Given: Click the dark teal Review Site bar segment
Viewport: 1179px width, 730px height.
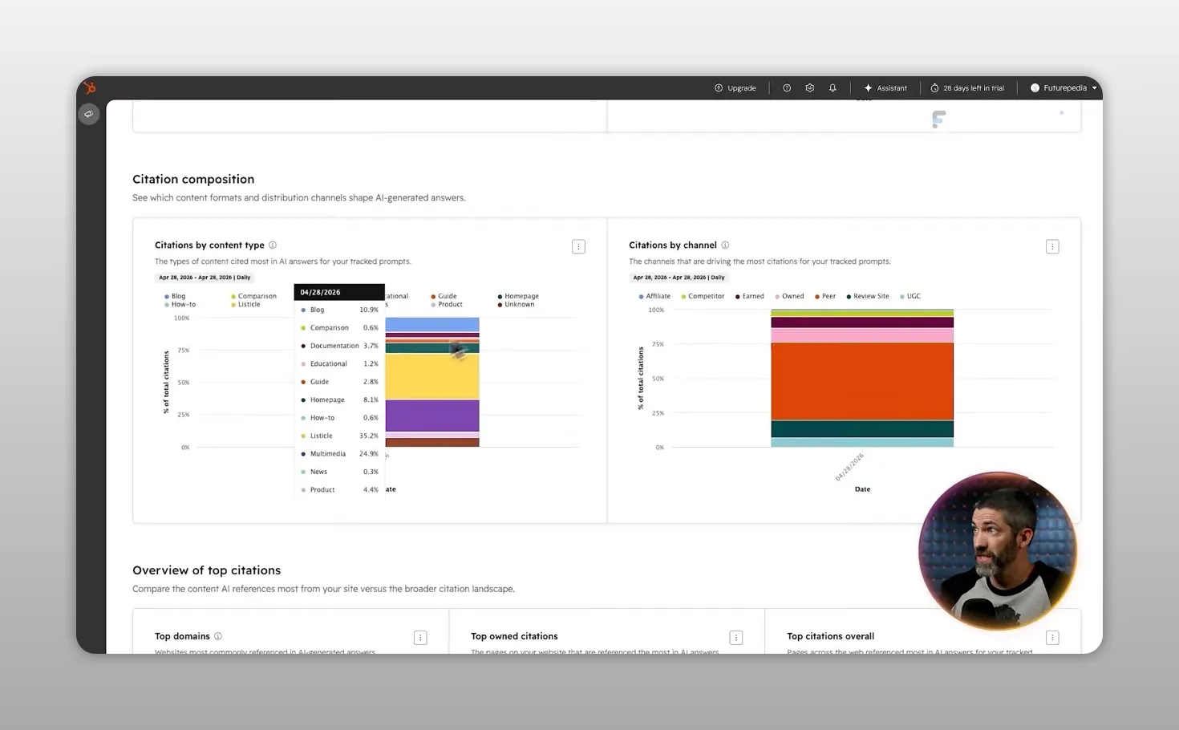Looking at the screenshot, I should click(862, 429).
